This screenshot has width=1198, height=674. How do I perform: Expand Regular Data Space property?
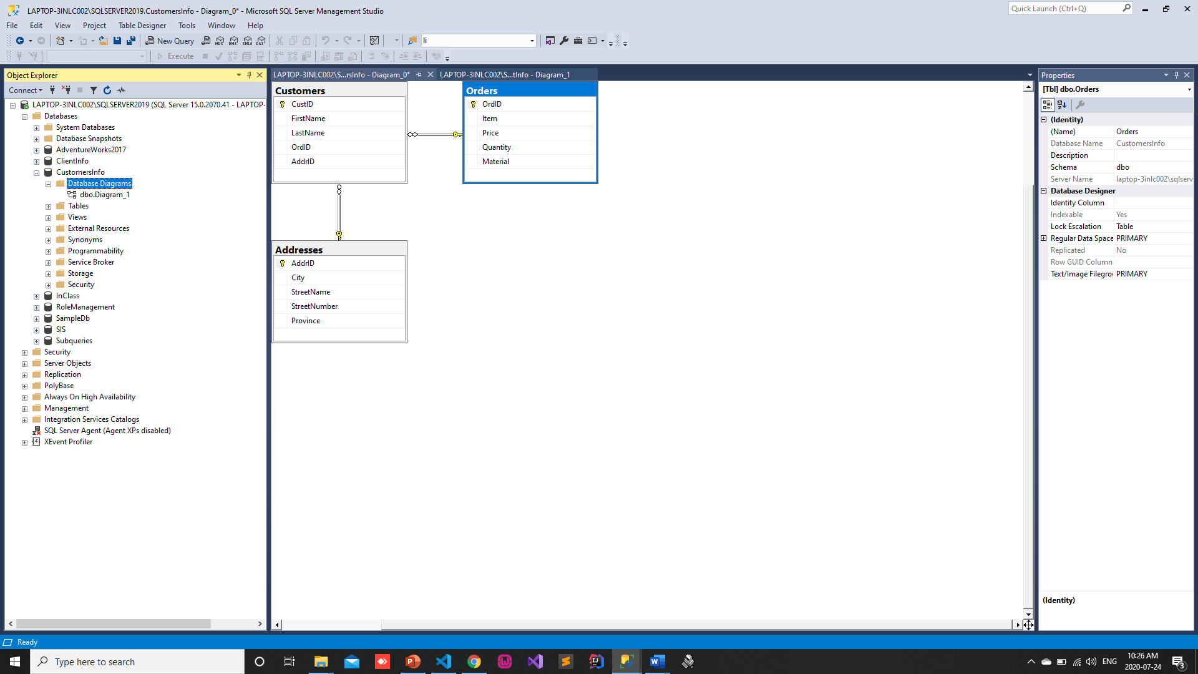click(x=1043, y=238)
